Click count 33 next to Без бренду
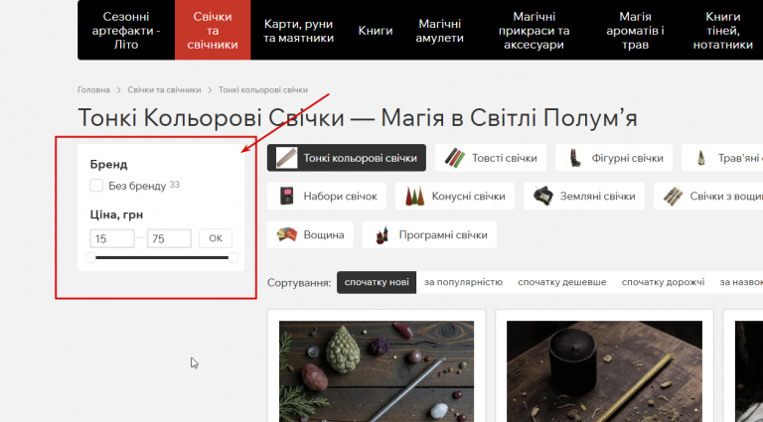This screenshot has width=763, height=422. tap(174, 185)
